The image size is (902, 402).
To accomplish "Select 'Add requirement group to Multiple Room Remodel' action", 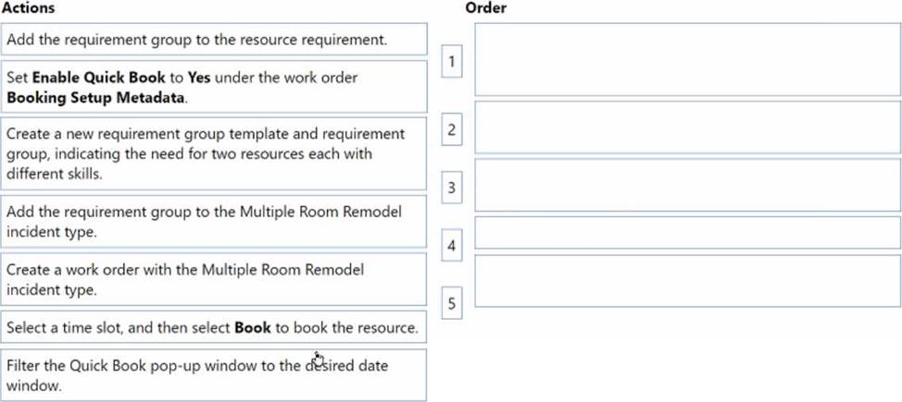I will tap(214, 222).
